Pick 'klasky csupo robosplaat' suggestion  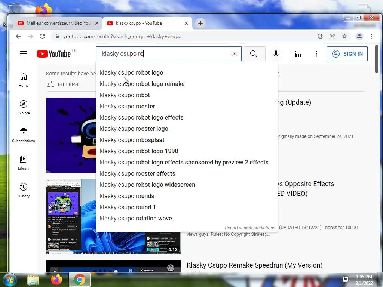(187, 140)
